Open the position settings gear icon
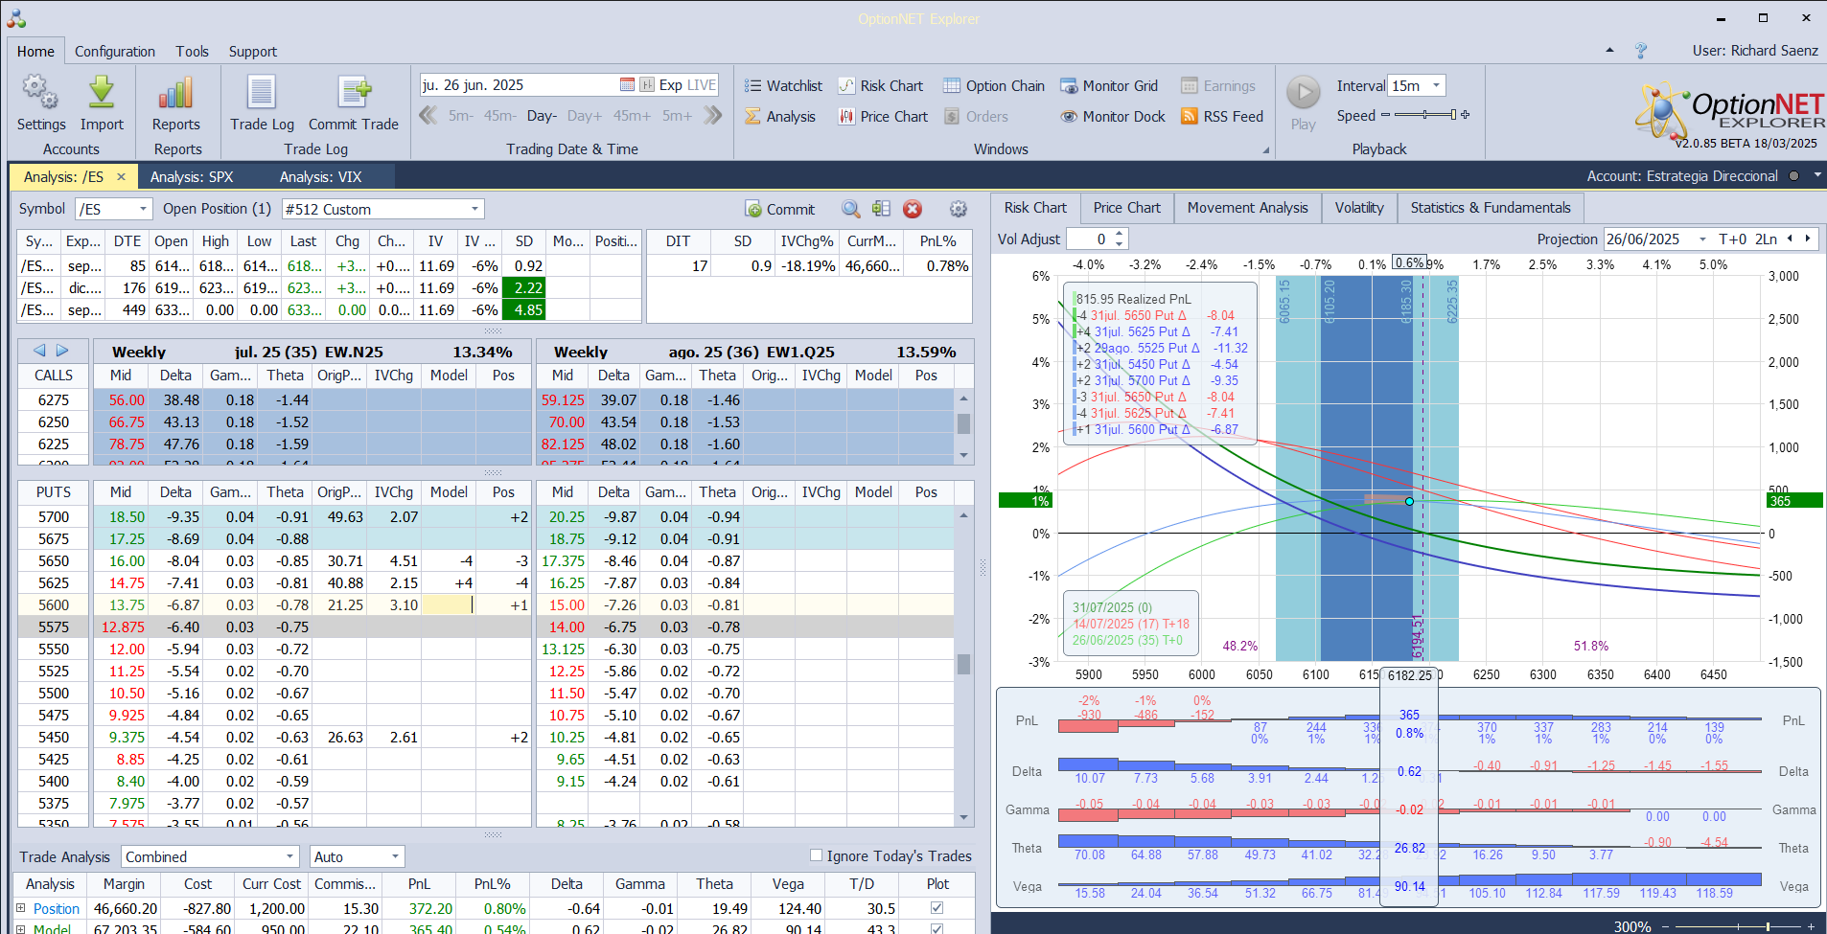Image resolution: width=1827 pixels, height=934 pixels. pos(958,209)
